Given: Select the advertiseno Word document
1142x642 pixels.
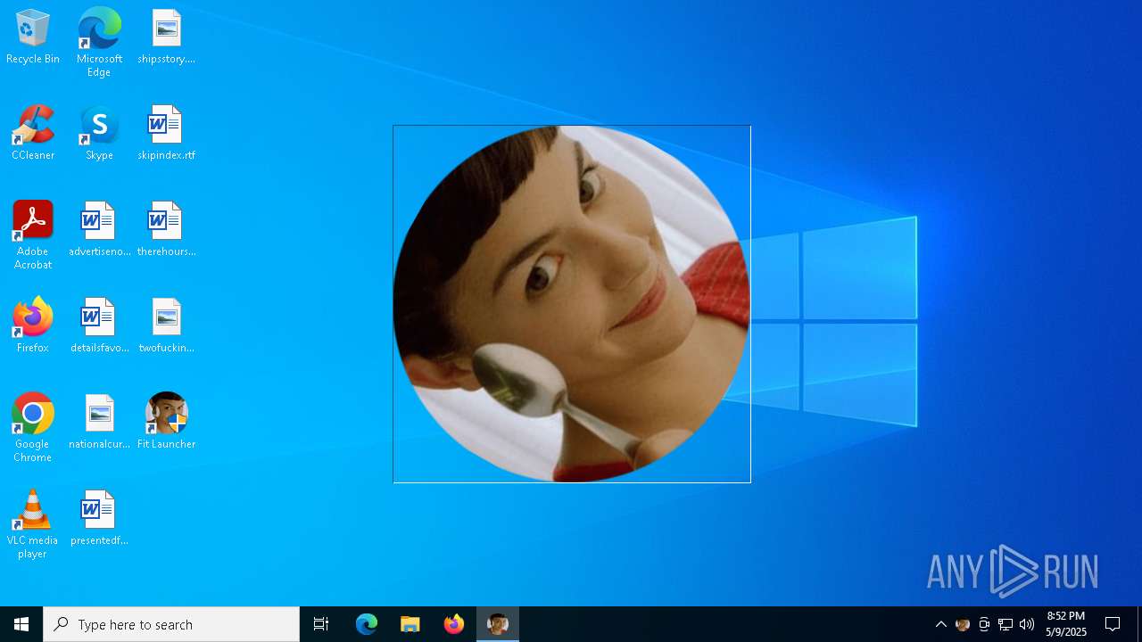Looking at the screenshot, I should pyautogui.click(x=99, y=230).
